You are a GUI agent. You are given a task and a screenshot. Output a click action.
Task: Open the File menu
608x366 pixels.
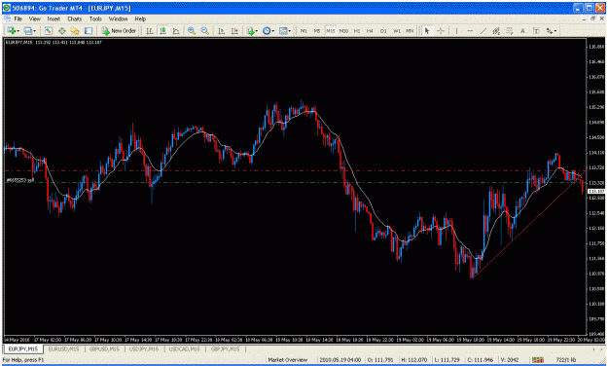click(x=18, y=18)
